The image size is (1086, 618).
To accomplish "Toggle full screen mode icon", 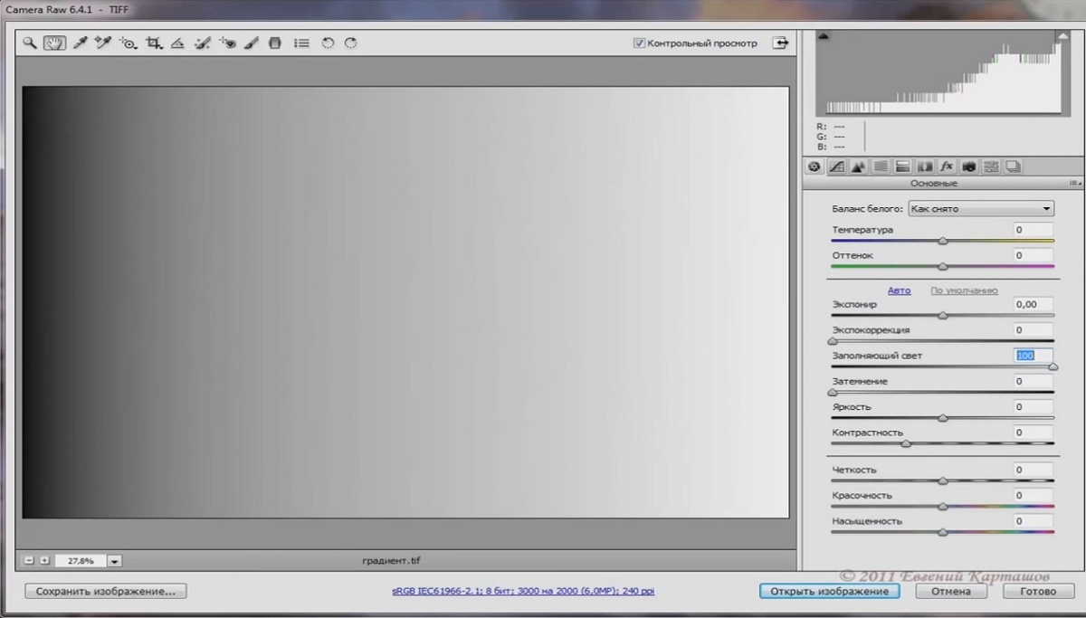I will (x=780, y=43).
